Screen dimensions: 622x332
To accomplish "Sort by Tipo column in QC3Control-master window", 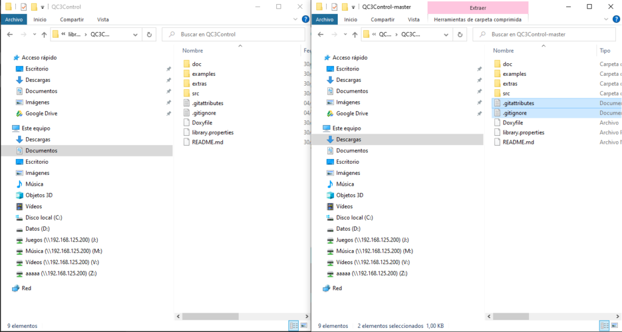I will 604,50.
